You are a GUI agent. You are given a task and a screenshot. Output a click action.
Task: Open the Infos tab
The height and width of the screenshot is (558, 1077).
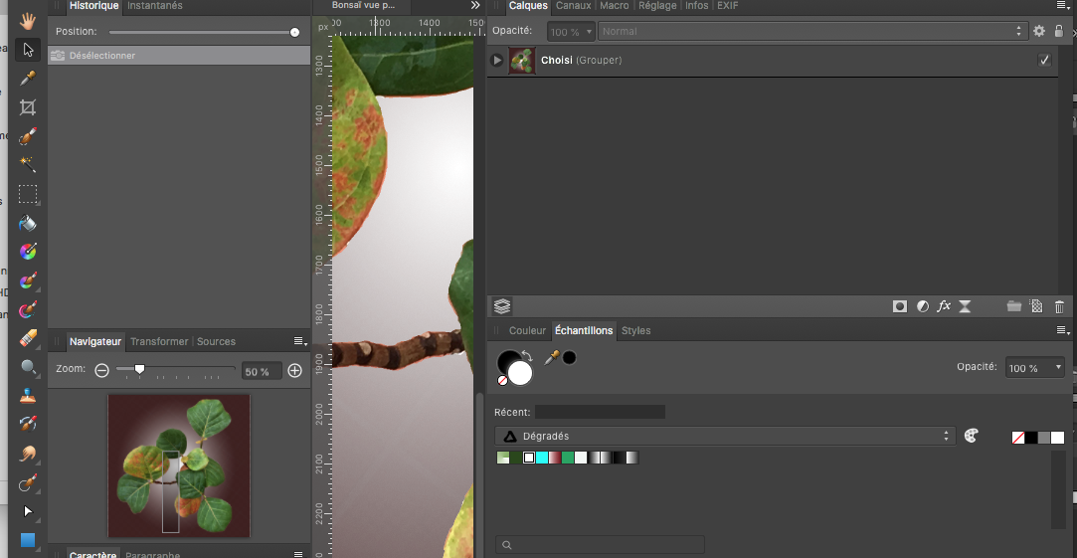click(696, 6)
